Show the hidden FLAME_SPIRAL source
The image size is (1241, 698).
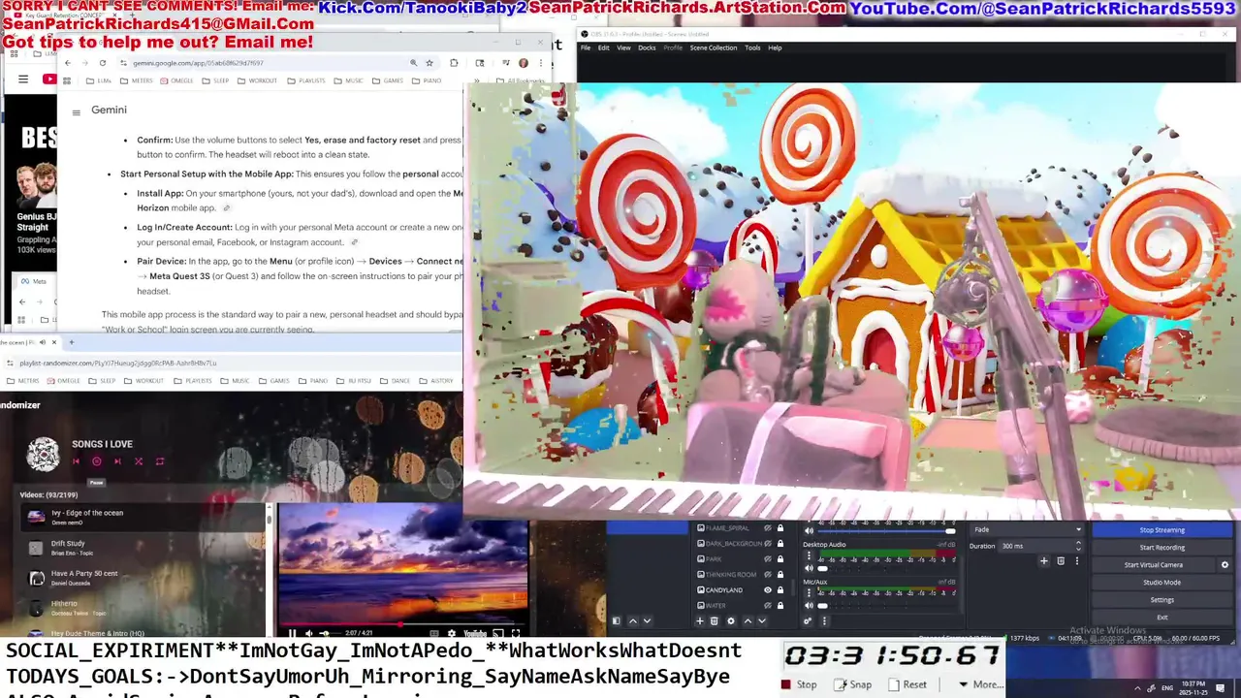tap(768, 528)
